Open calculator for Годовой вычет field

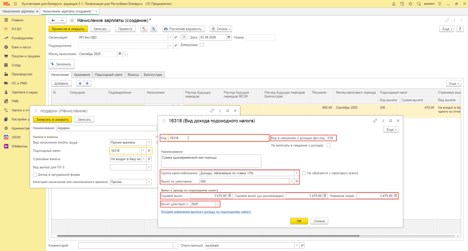(x=229, y=196)
